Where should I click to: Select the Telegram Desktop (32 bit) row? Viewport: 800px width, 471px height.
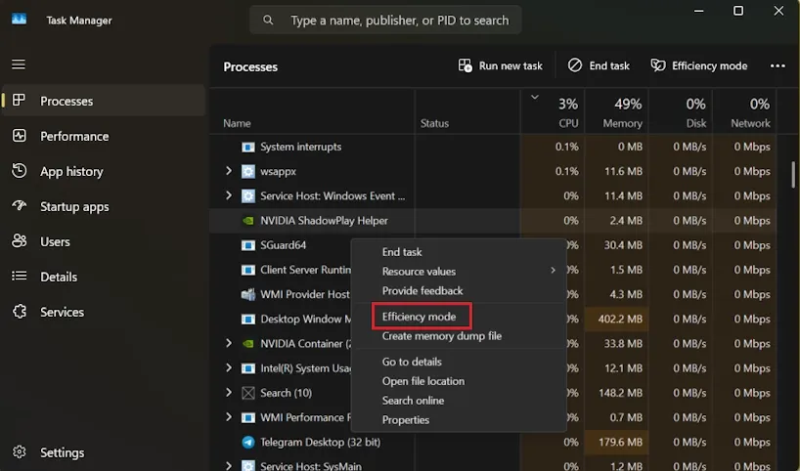(493, 442)
